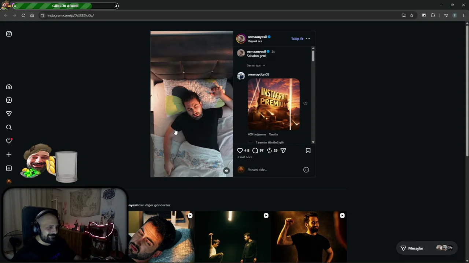Click the '3 saat önce' post timestamp
Screen dimensions: 469x263
[x=244, y=157]
